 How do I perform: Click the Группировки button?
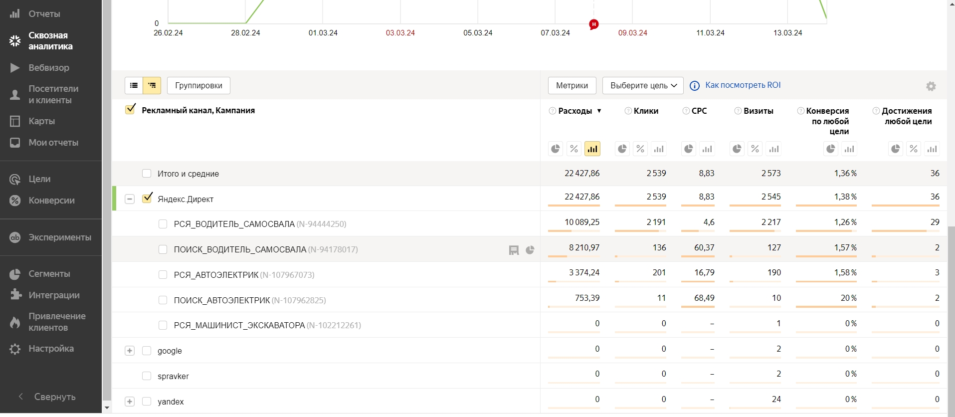coord(198,85)
